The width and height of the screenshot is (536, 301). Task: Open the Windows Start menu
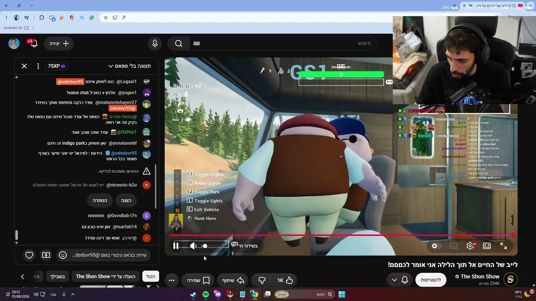[x=342, y=294]
